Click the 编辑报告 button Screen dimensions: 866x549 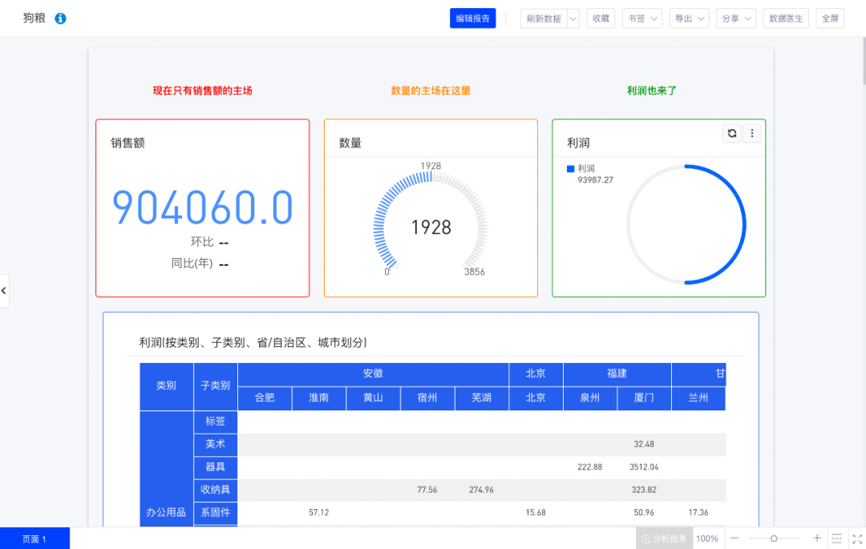[x=473, y=18]
